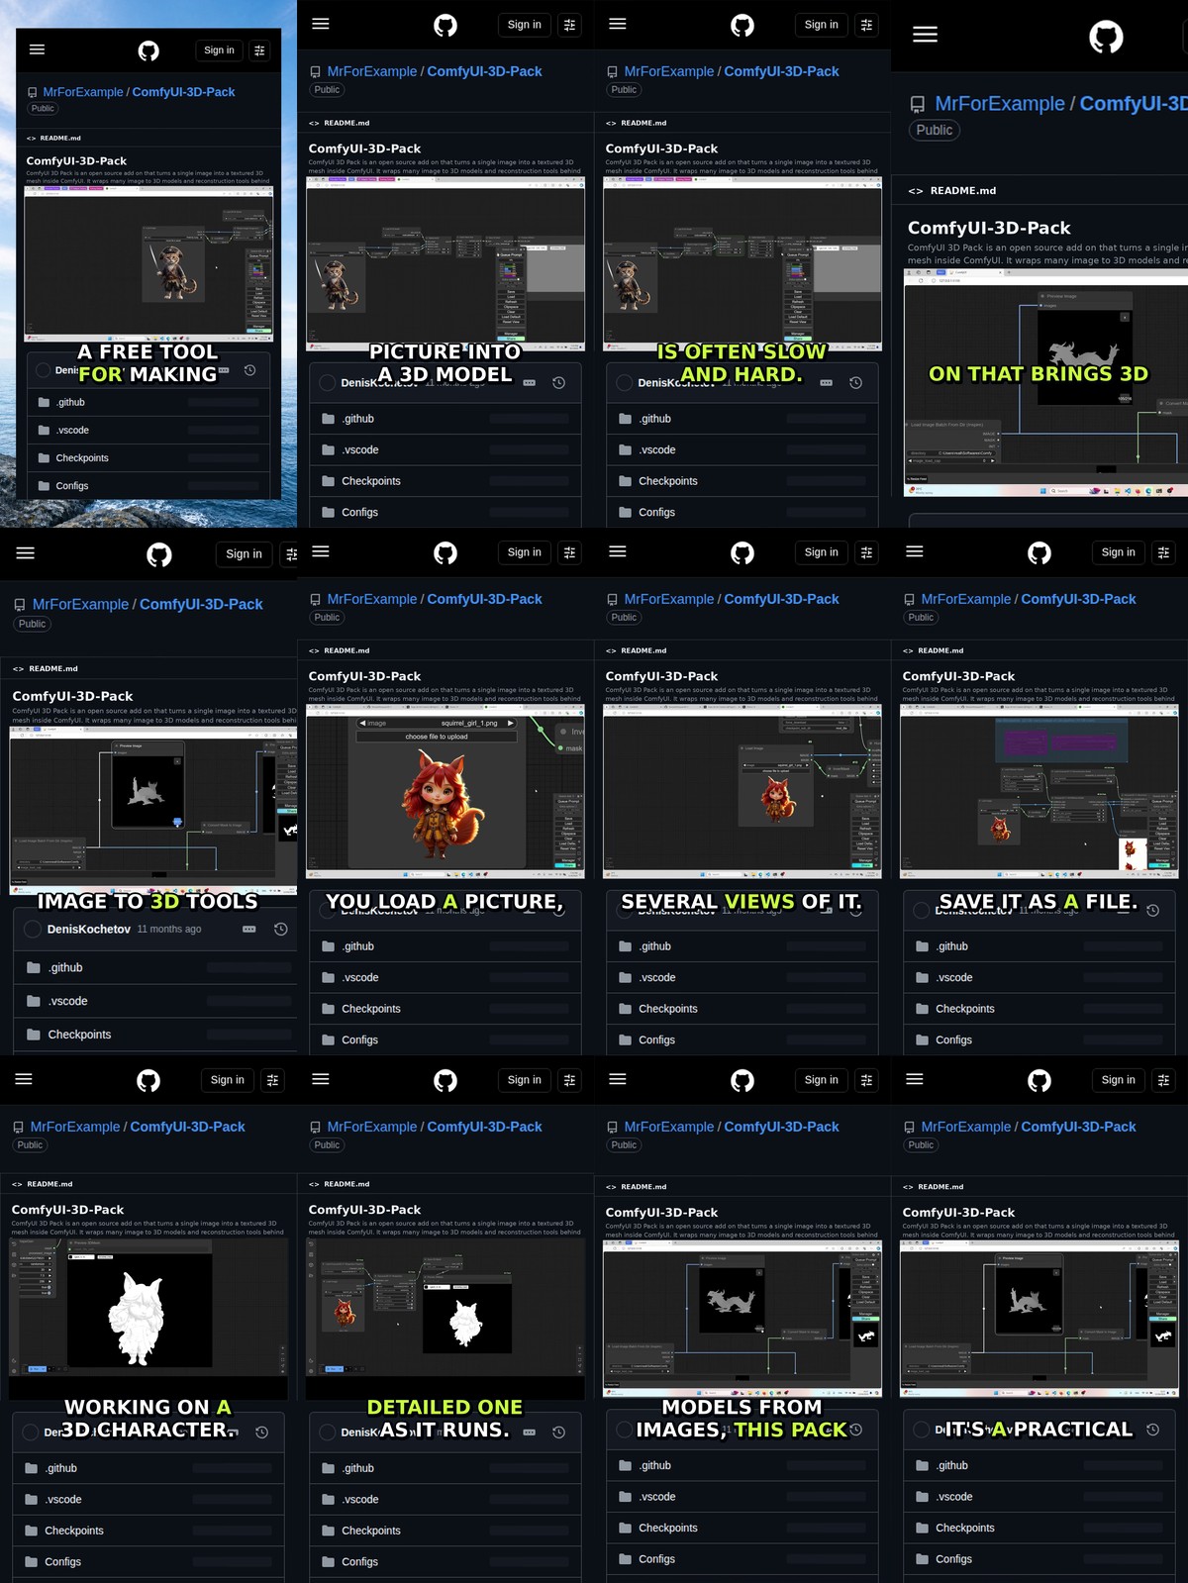
Task: Click GitHub logo in 'IS OFTEN SLOW AND HARD.' frame
Action: click(x=742, y=25)
